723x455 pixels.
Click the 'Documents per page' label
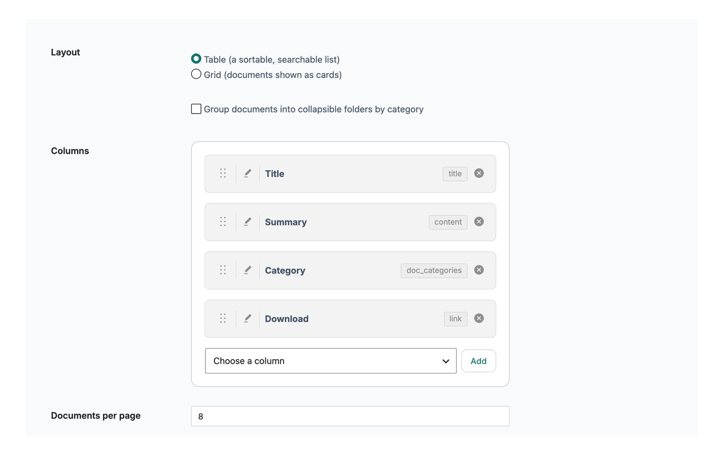[x=96, y=416]
